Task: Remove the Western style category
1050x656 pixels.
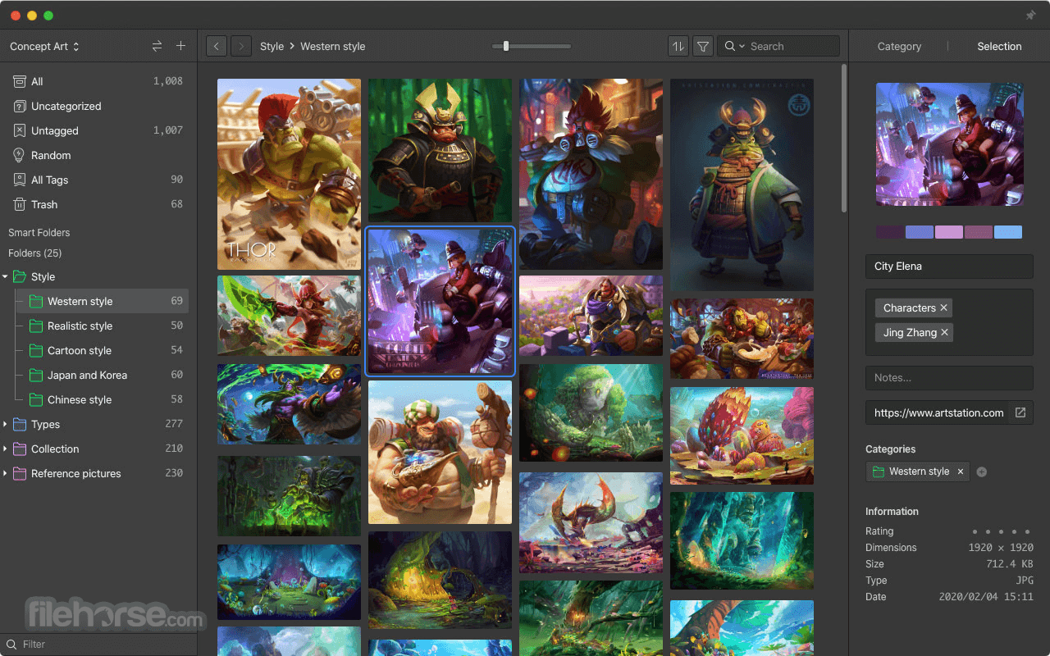Action: [961, 471]
